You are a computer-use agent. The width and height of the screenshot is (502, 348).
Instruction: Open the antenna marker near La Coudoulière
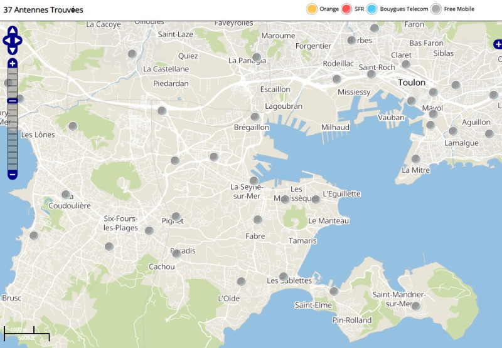pyautogui.click(x=65, y=195)
